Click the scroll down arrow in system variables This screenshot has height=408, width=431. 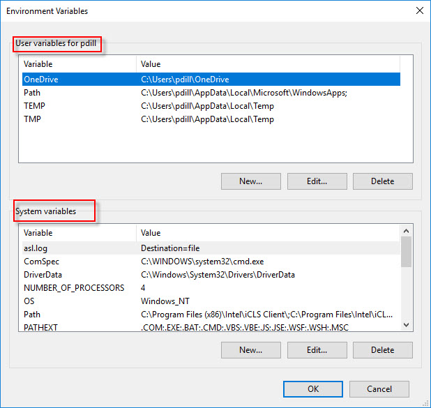coord(407,325)
